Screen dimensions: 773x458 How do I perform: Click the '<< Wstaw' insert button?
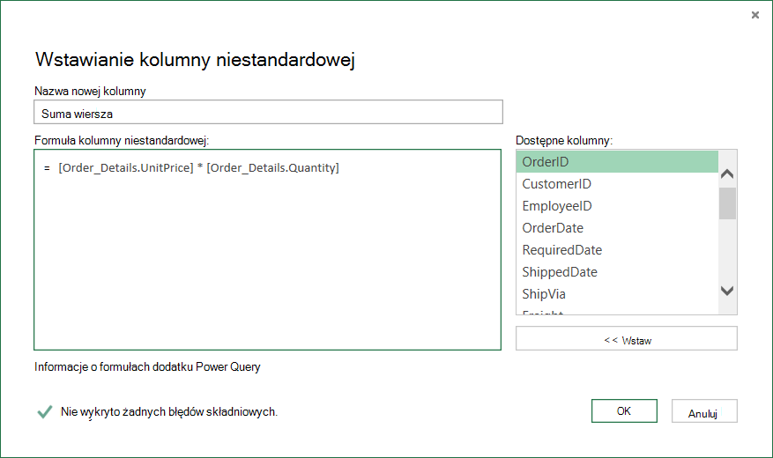[627, 339]
